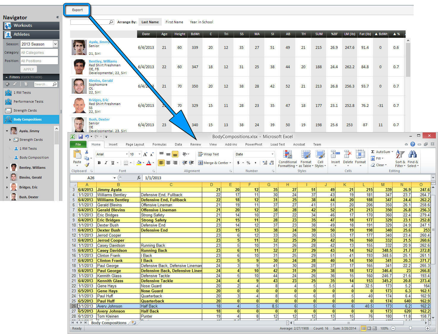Select the 1 RM Tests filter
This screenshot has height=334, width=438.
point(31,93)
